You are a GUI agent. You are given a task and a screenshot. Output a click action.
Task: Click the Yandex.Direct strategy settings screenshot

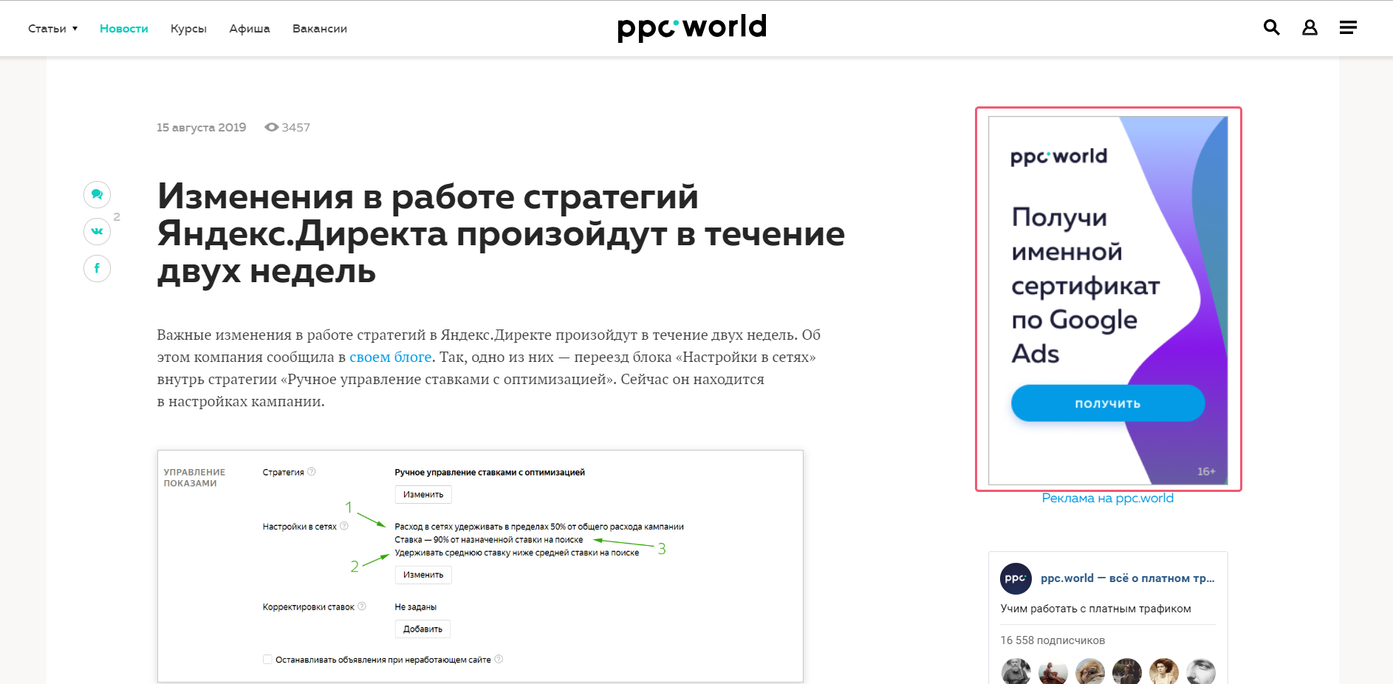click(480, 566)
